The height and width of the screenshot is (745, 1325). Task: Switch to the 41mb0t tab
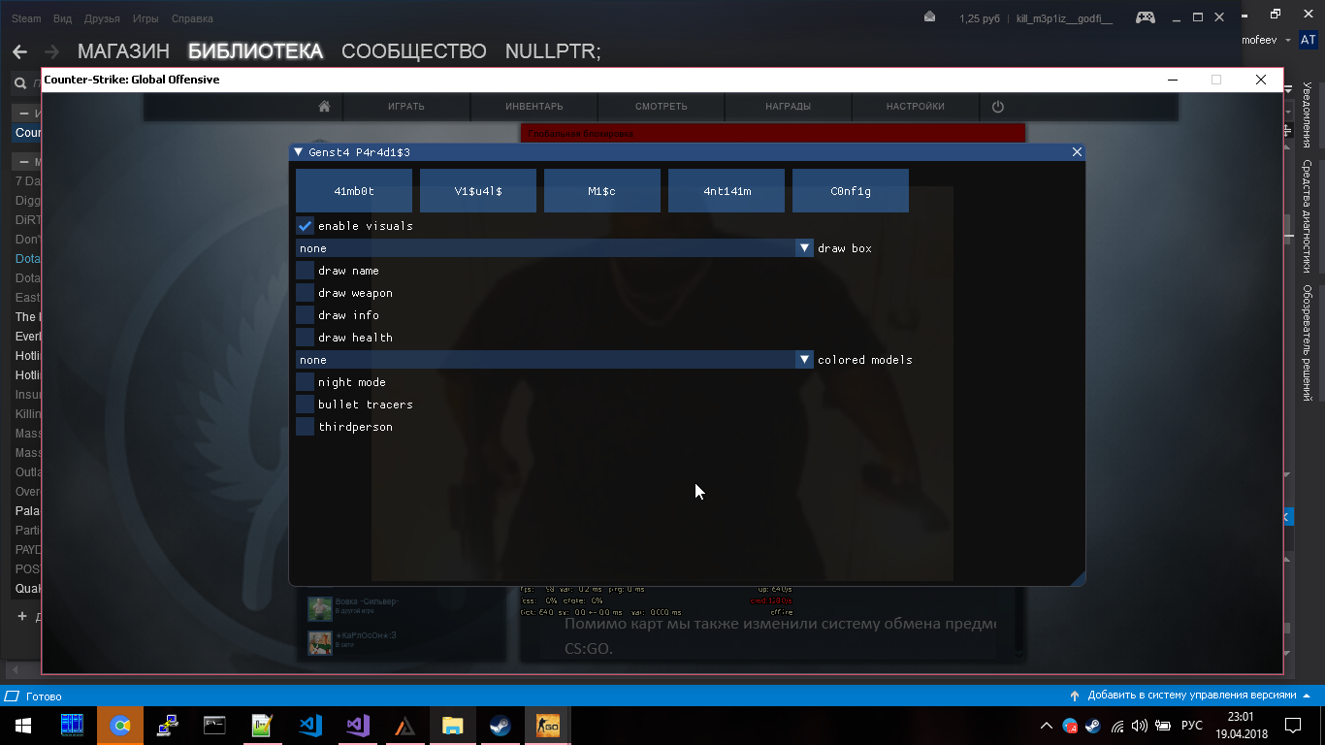pyautogui.click(x=354, y=191)
